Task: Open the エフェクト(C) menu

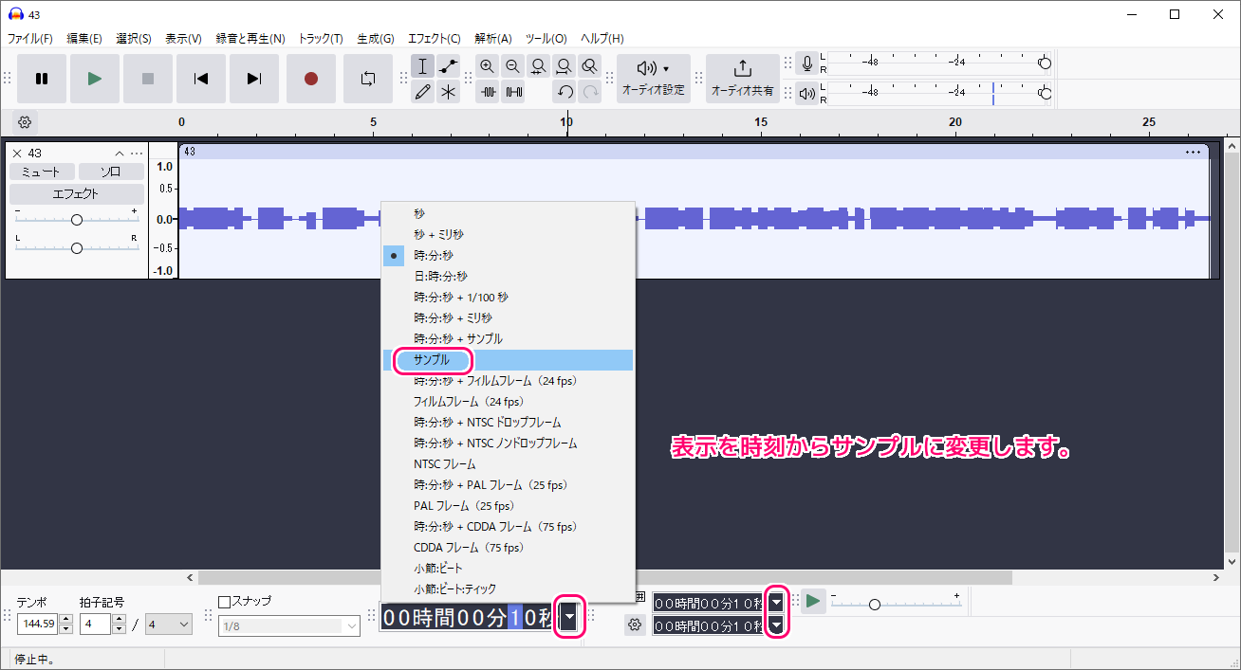Action: 434,39
